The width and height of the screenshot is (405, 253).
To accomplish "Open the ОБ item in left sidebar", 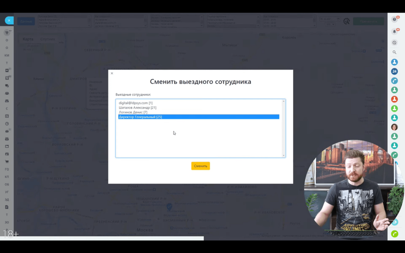I will pos(7,184).
